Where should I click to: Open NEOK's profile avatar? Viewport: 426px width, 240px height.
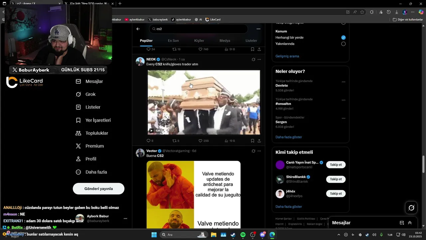[140, 62]
